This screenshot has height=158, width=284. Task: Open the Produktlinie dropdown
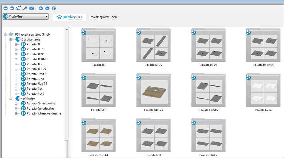(26, 16)
